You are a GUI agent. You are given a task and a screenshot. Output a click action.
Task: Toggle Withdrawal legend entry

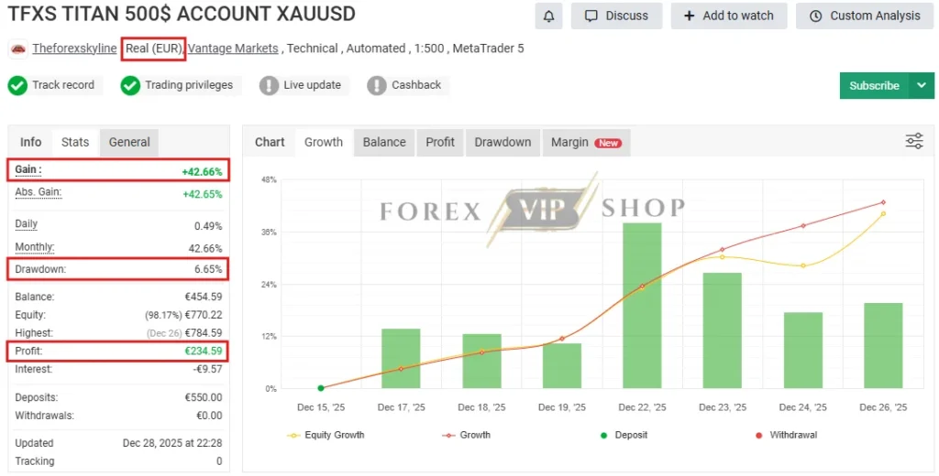(x=786, y=435)
